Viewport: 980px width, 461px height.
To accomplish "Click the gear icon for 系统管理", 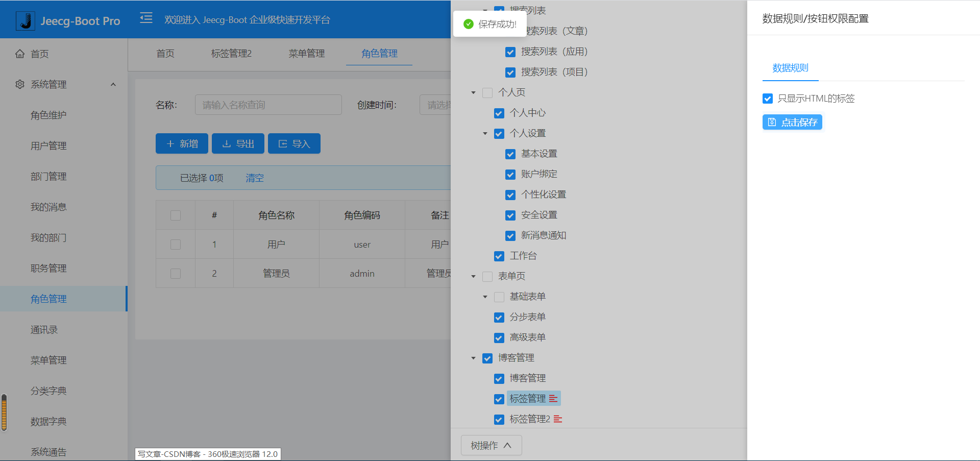I will click(x=19, y=84).
